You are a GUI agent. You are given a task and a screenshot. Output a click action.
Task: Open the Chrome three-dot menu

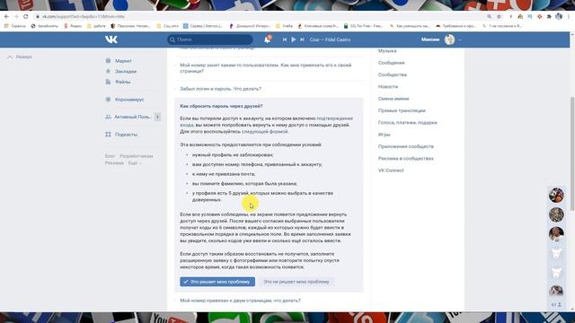coord(569,16)
